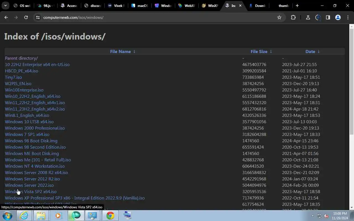
Task: Open the Chrome profile avatar
Action: (x=338, y=17)
